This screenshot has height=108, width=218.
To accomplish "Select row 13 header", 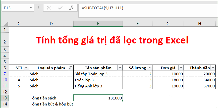I will [x=5, y=98].
